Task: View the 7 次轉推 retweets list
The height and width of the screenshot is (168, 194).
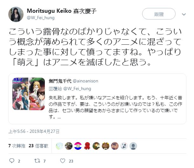Action: tap(17, 146)
